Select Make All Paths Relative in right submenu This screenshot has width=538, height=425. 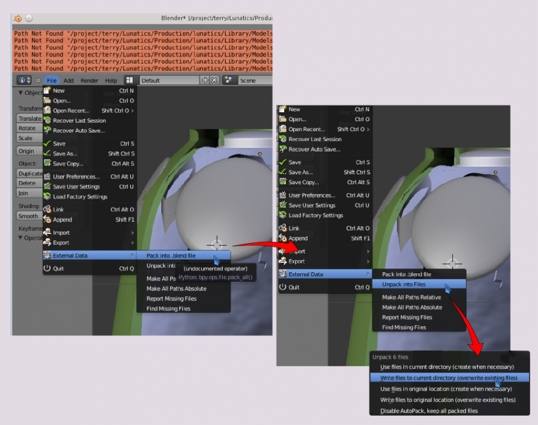419,297
